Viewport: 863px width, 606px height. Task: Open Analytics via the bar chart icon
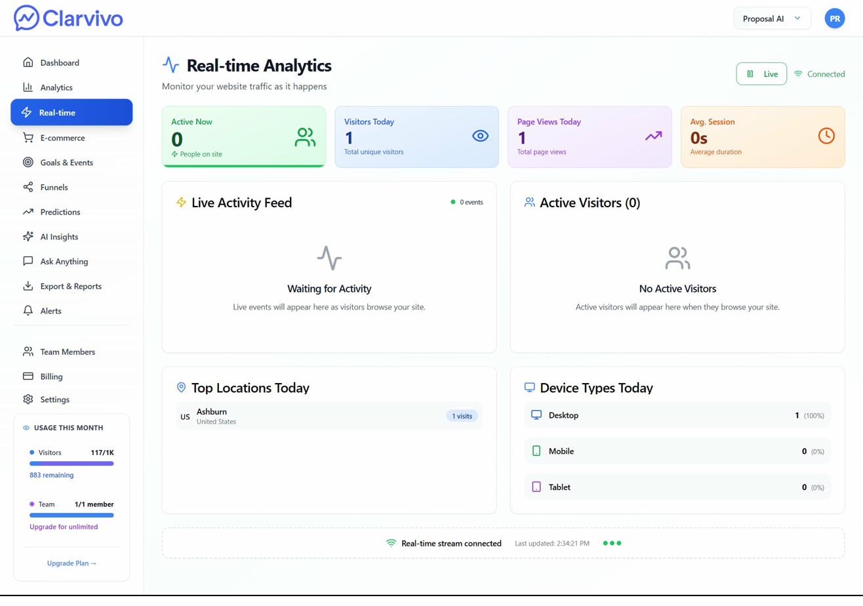tap(27, 87)
